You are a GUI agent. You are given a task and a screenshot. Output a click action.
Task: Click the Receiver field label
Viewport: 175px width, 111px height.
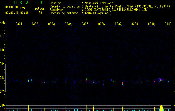pos(56,10)
